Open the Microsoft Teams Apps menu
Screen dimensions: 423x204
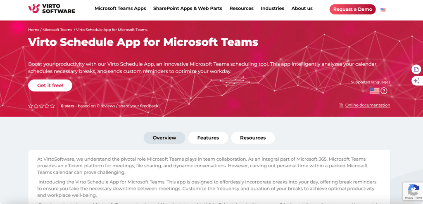(120, 8)
